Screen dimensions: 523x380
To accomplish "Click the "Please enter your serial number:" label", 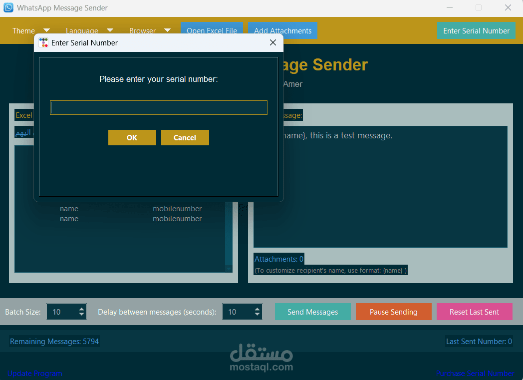I will coord(158,79).
